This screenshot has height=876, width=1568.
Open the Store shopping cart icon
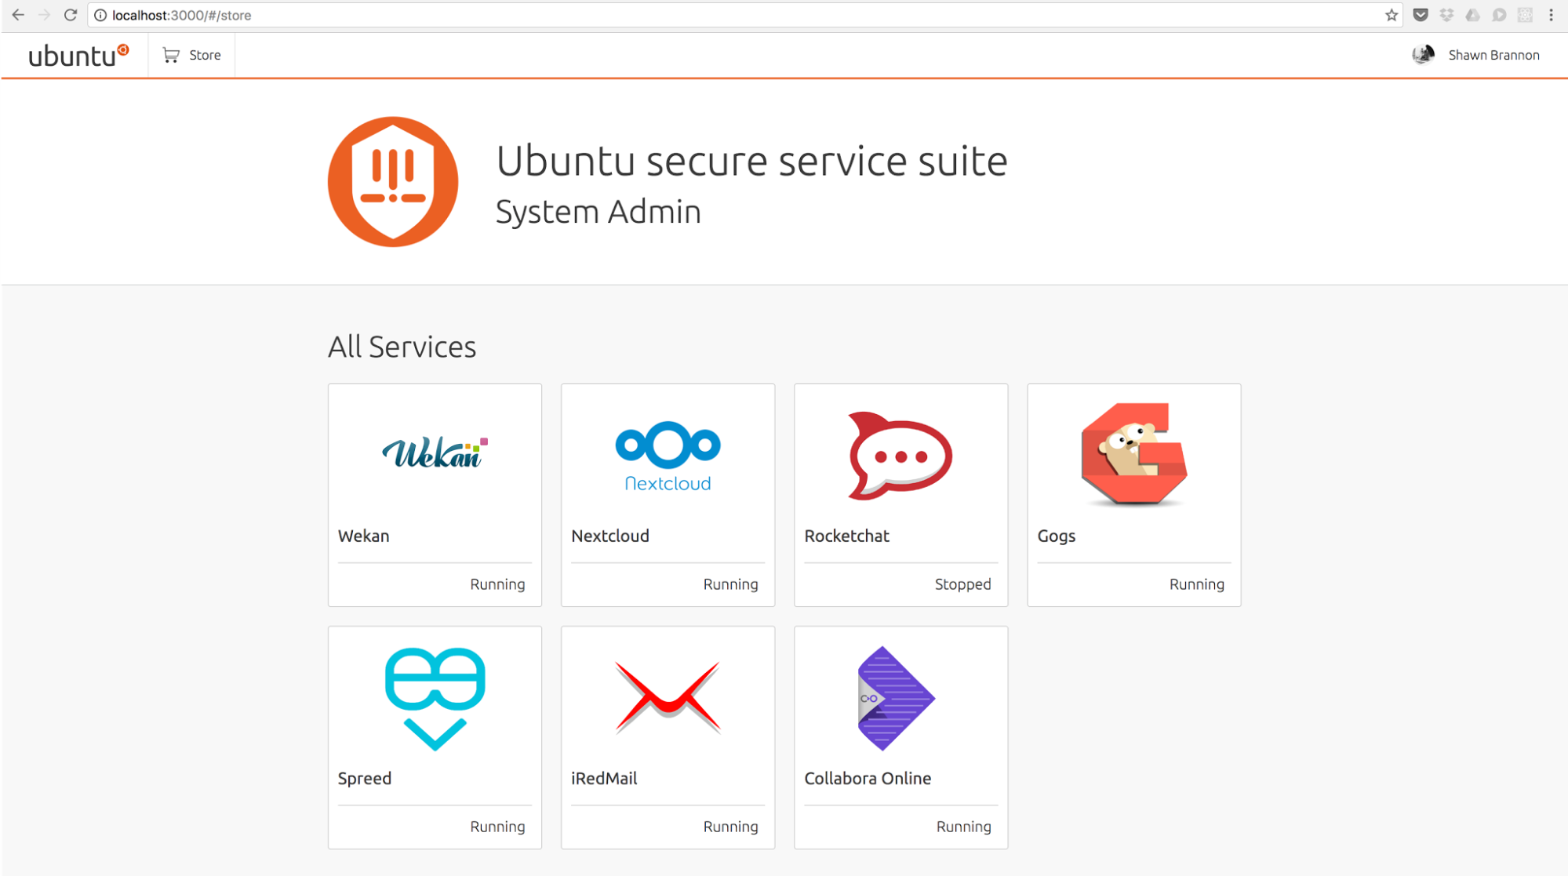point(171,55)
